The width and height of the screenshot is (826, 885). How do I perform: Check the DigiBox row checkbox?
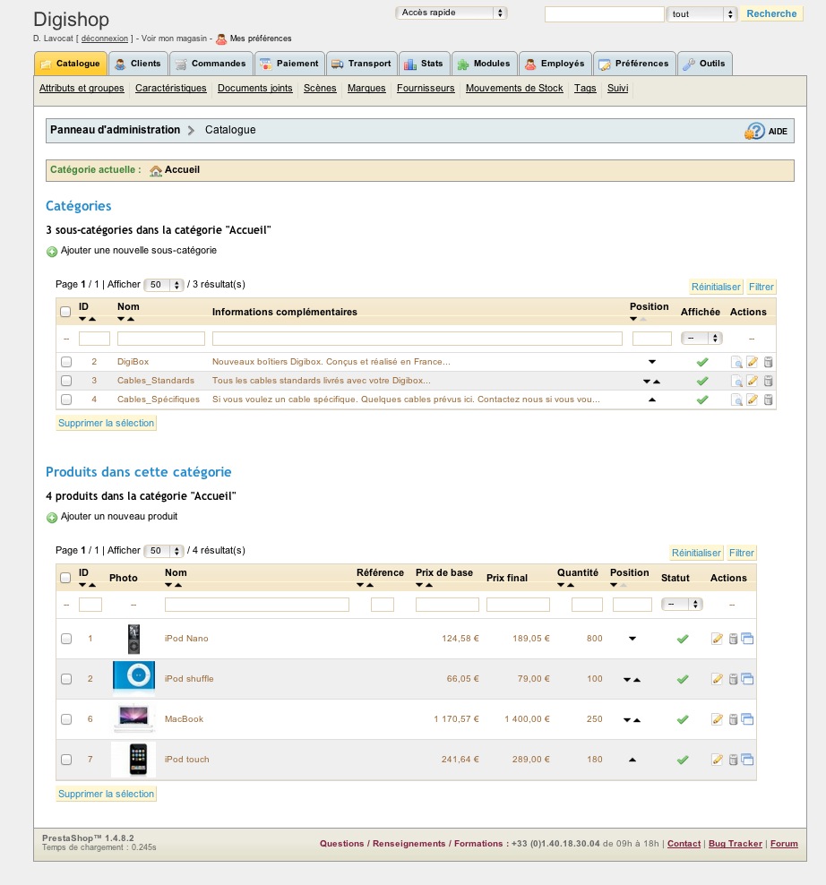(x=66, y=362)
